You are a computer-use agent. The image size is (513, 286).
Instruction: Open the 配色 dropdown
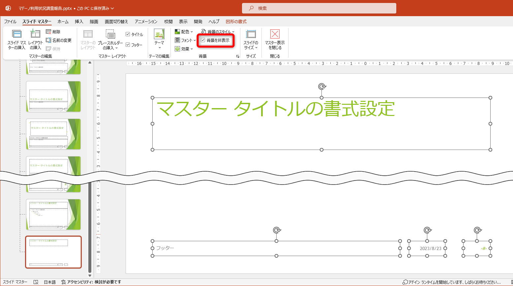pyautogui.click(x=184, y=32)
